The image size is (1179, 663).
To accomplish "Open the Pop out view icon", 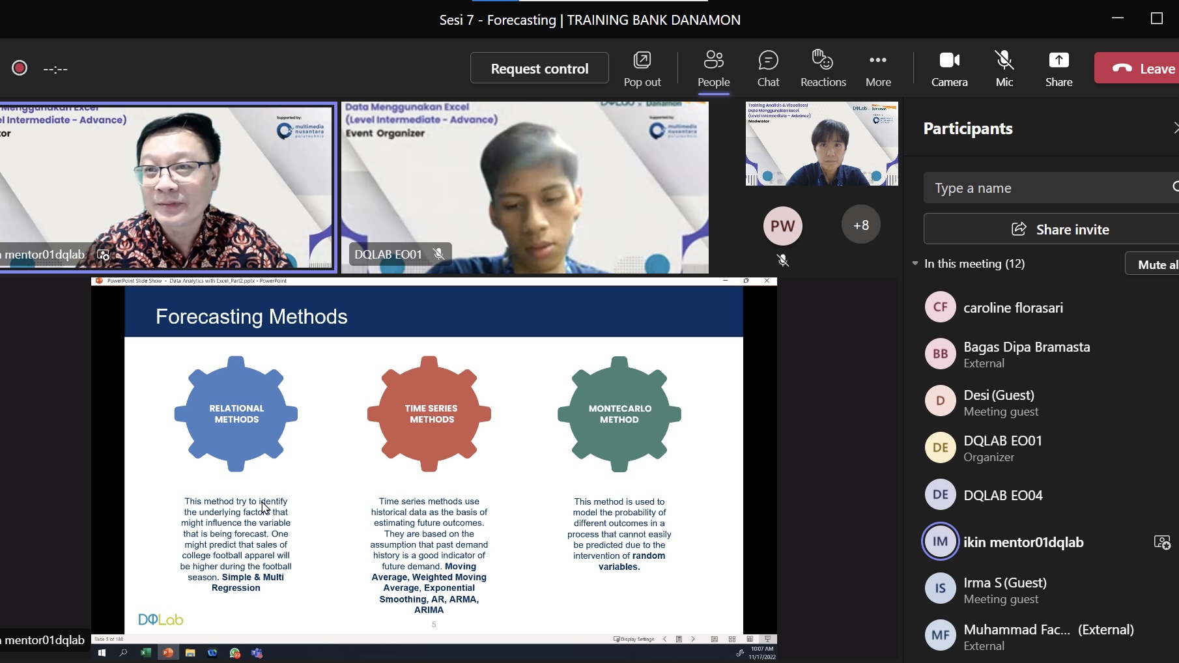I will pyautogui.click(x=642, y=68).
